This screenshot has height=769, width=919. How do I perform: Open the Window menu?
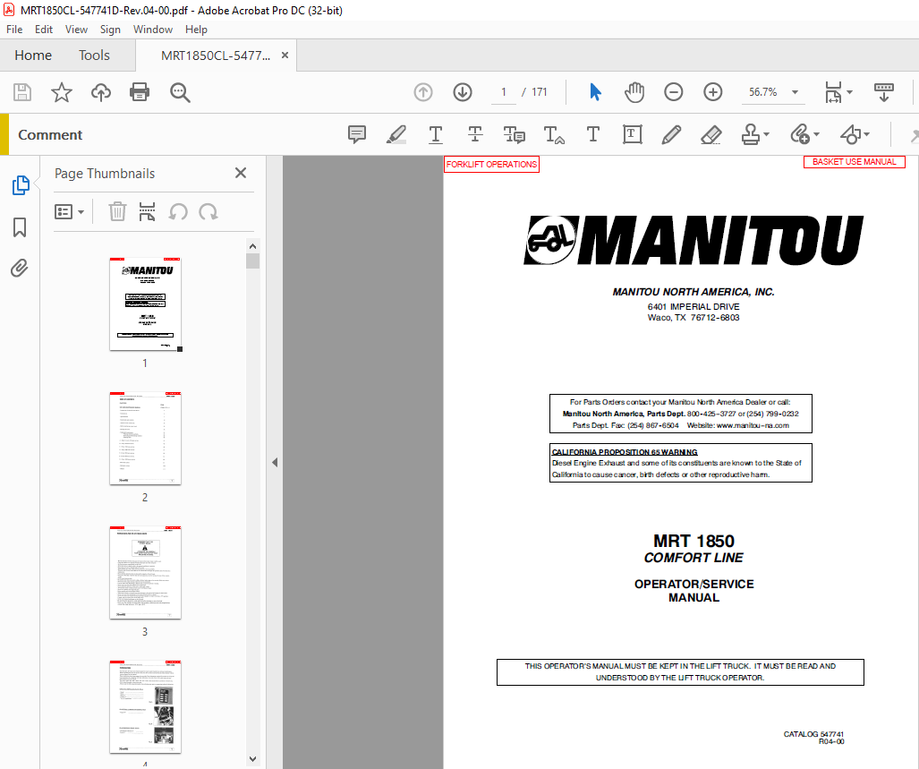[153, 30]
